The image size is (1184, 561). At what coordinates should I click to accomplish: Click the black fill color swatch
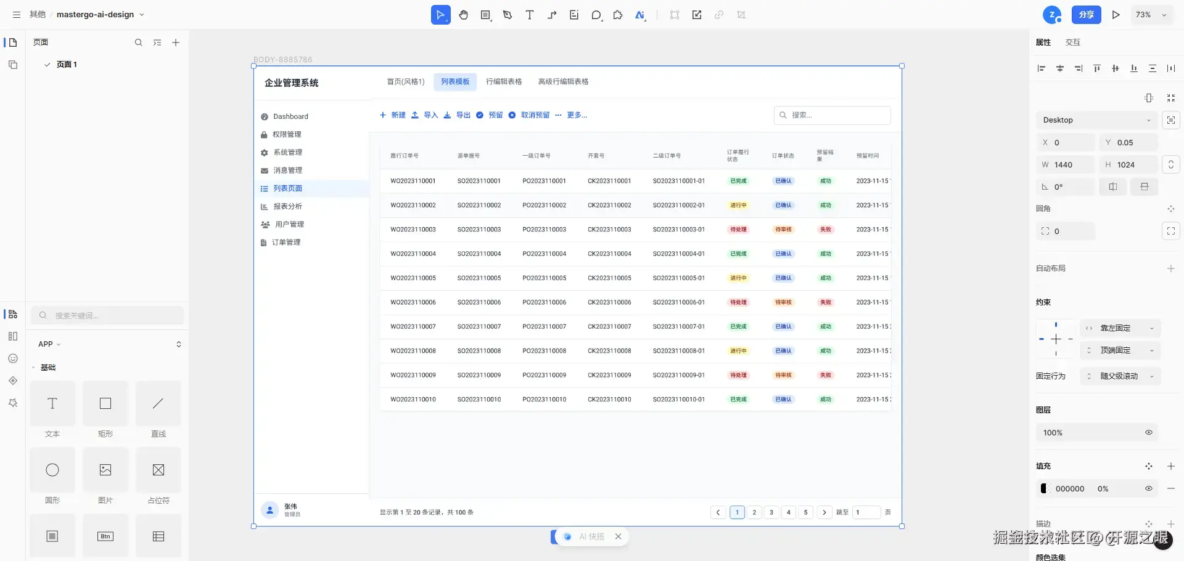pyautogui.click(x=1044, y=488)
